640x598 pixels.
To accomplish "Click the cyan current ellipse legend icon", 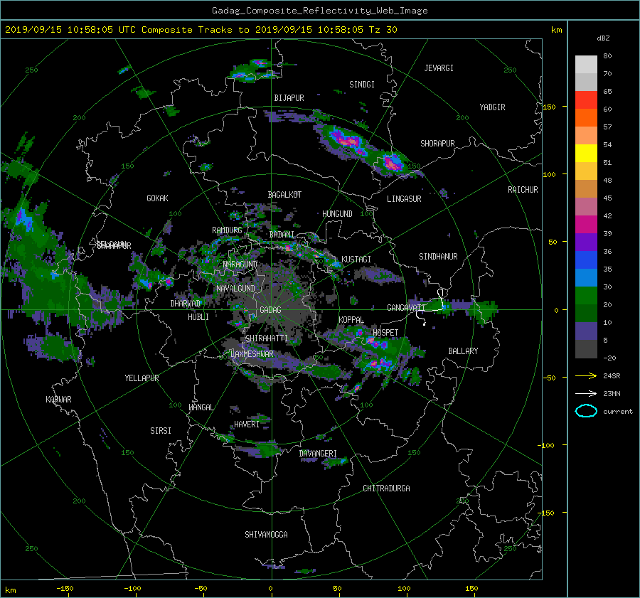I will [x=586, y=411].
